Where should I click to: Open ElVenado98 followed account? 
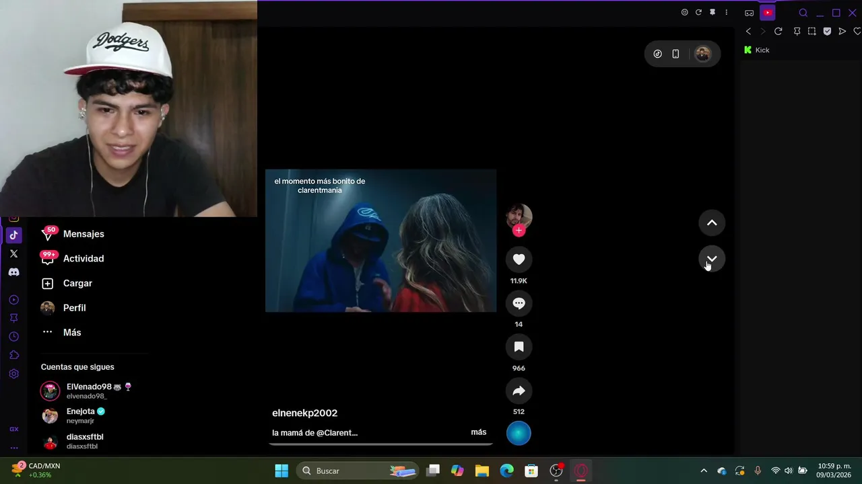click(86, 391)
